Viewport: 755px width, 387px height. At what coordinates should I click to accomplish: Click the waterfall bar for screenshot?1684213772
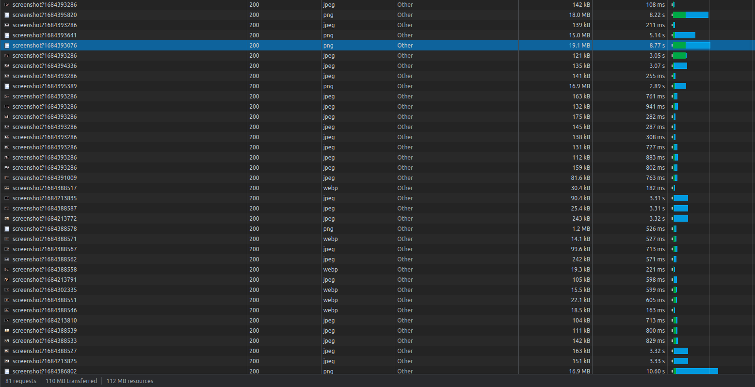point(681,218)
